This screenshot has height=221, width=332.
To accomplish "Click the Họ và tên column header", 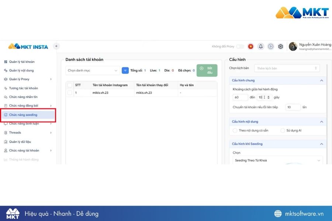I will [x=187, y=85].
